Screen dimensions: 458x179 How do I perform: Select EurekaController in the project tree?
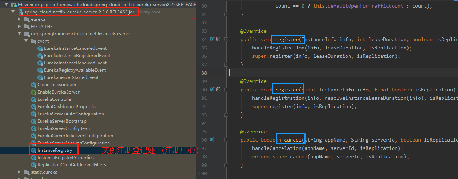pyautogui.click(x=55, y=99)
